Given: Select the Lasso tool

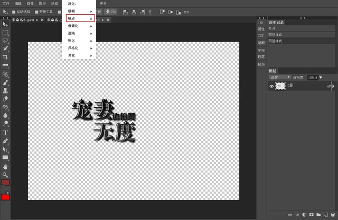Looking at the screenshot, I should (x=5, y=40).
